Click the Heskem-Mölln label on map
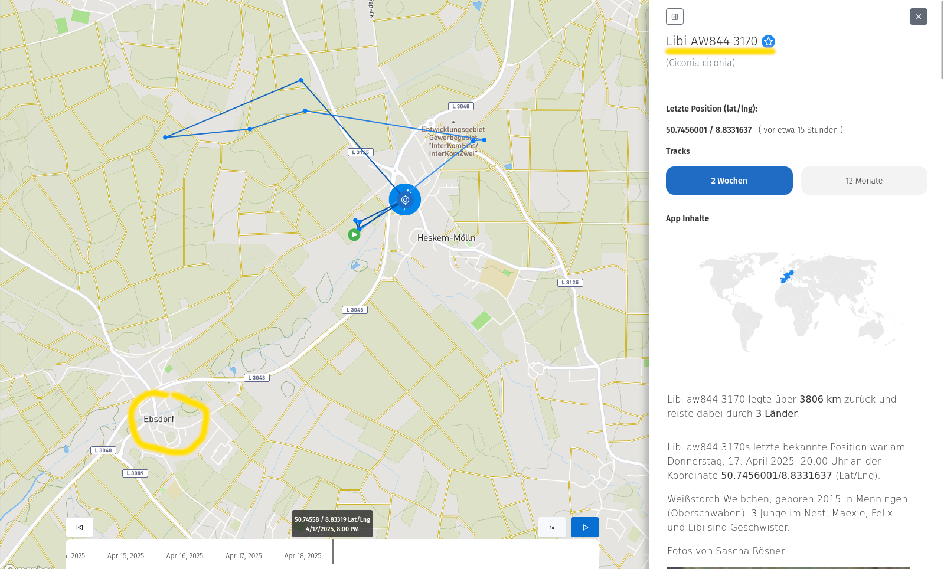The width and height of the screenshot is (944, 569). (x=446, y=238)
